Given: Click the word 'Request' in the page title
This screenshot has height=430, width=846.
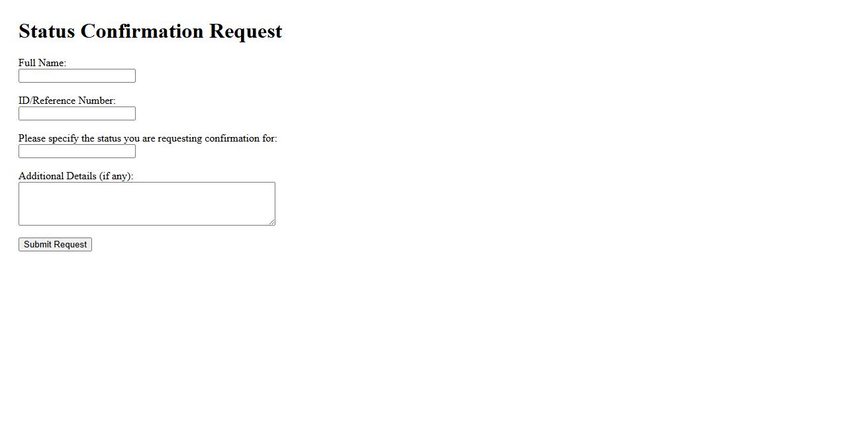Looking at the screenshot, I should 246,32.
